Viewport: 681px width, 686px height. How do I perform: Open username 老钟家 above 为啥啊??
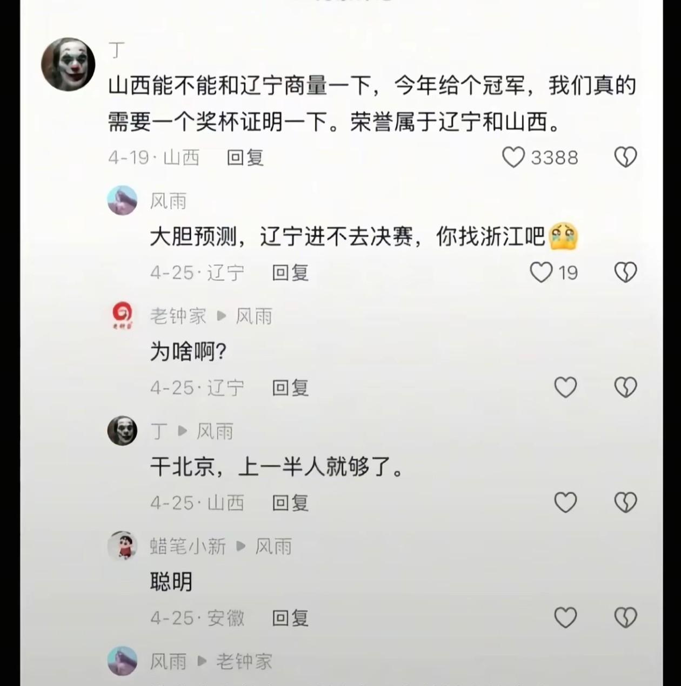pyautogui.click(x=178, y=316)
